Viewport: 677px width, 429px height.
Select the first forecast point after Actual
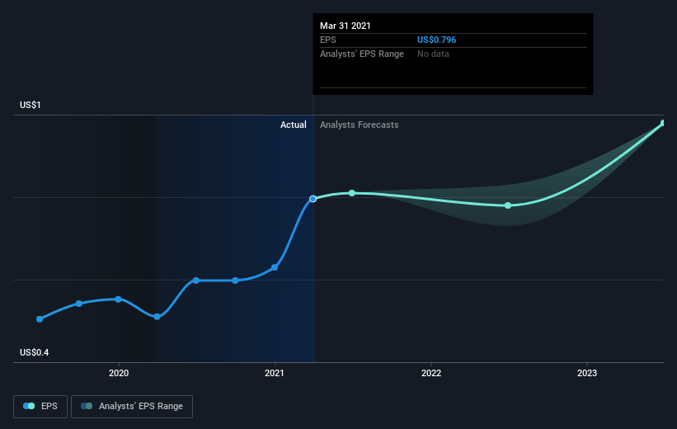point(352,193)
